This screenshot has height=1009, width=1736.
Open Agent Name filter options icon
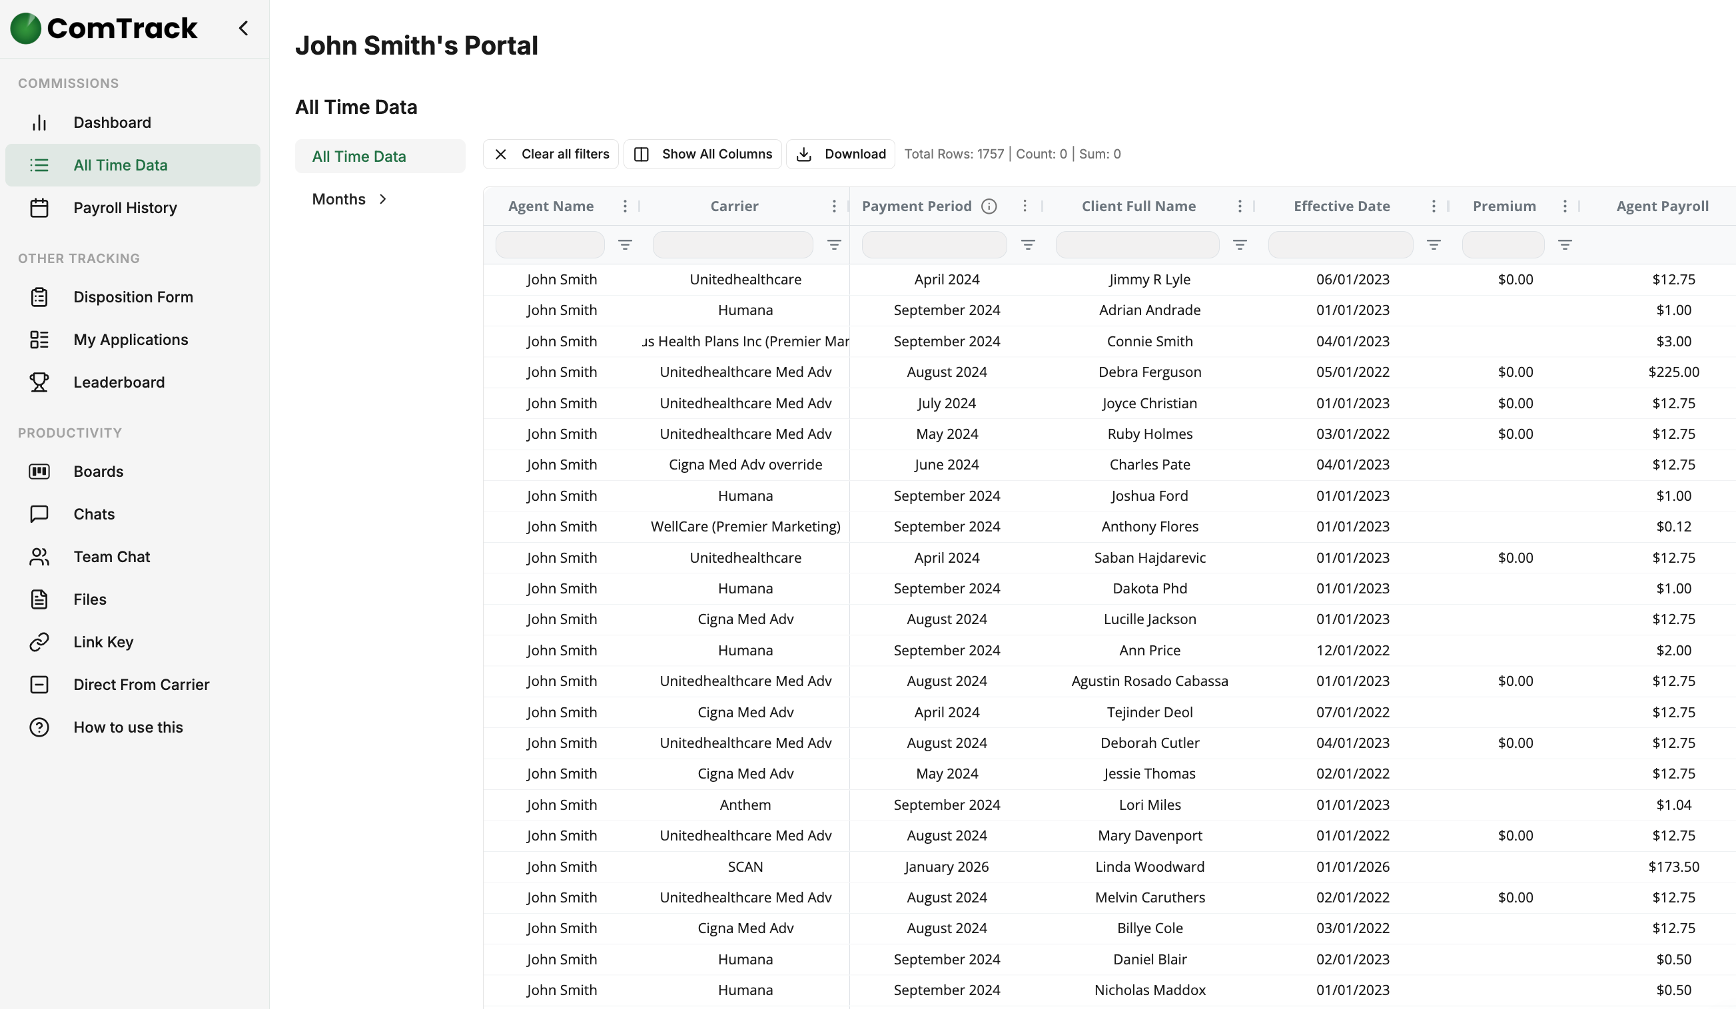click(x=625, y=245)
